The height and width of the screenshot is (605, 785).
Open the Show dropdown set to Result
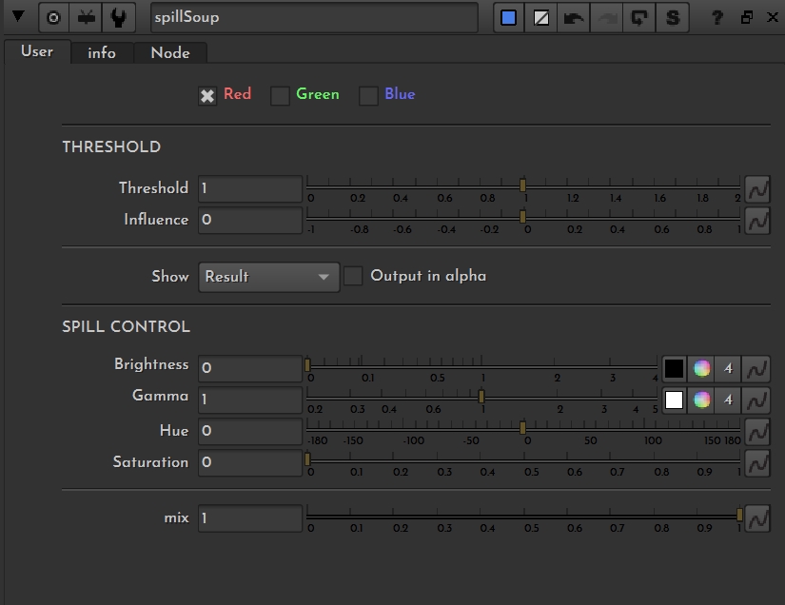pyautogui.click(x=268, y=277)
